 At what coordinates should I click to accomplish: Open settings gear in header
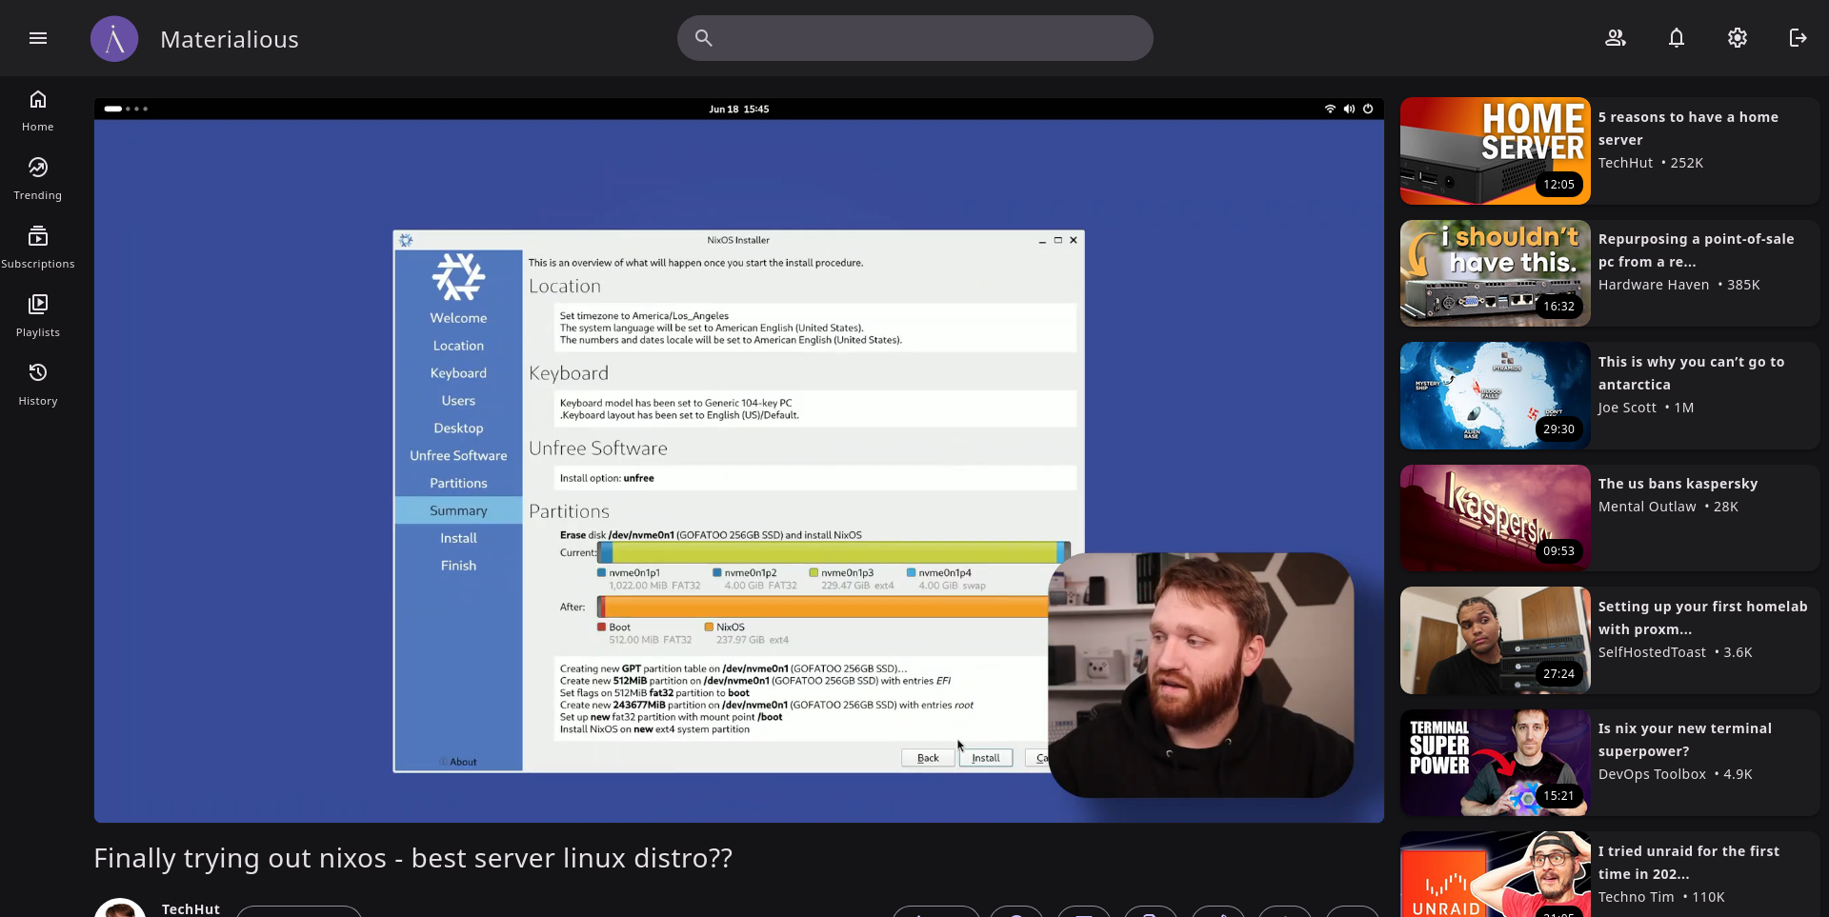click(1738, 38)
